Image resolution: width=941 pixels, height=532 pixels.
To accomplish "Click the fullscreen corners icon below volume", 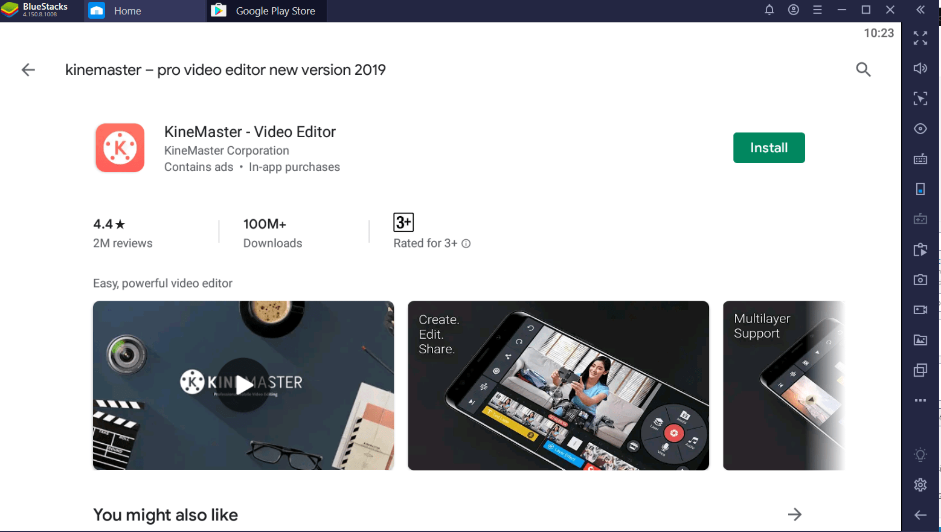I will pyautogui.click(x=920, y=98).
